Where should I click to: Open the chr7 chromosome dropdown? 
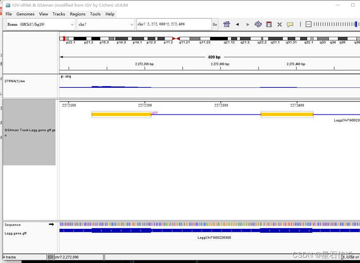[x=106, y=24]
